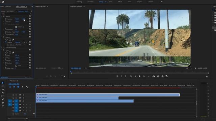The width and height of the screenshot is (216, 121).
Task: Toggle insert sequences as nests button
Action: click(x=10, y=87)
